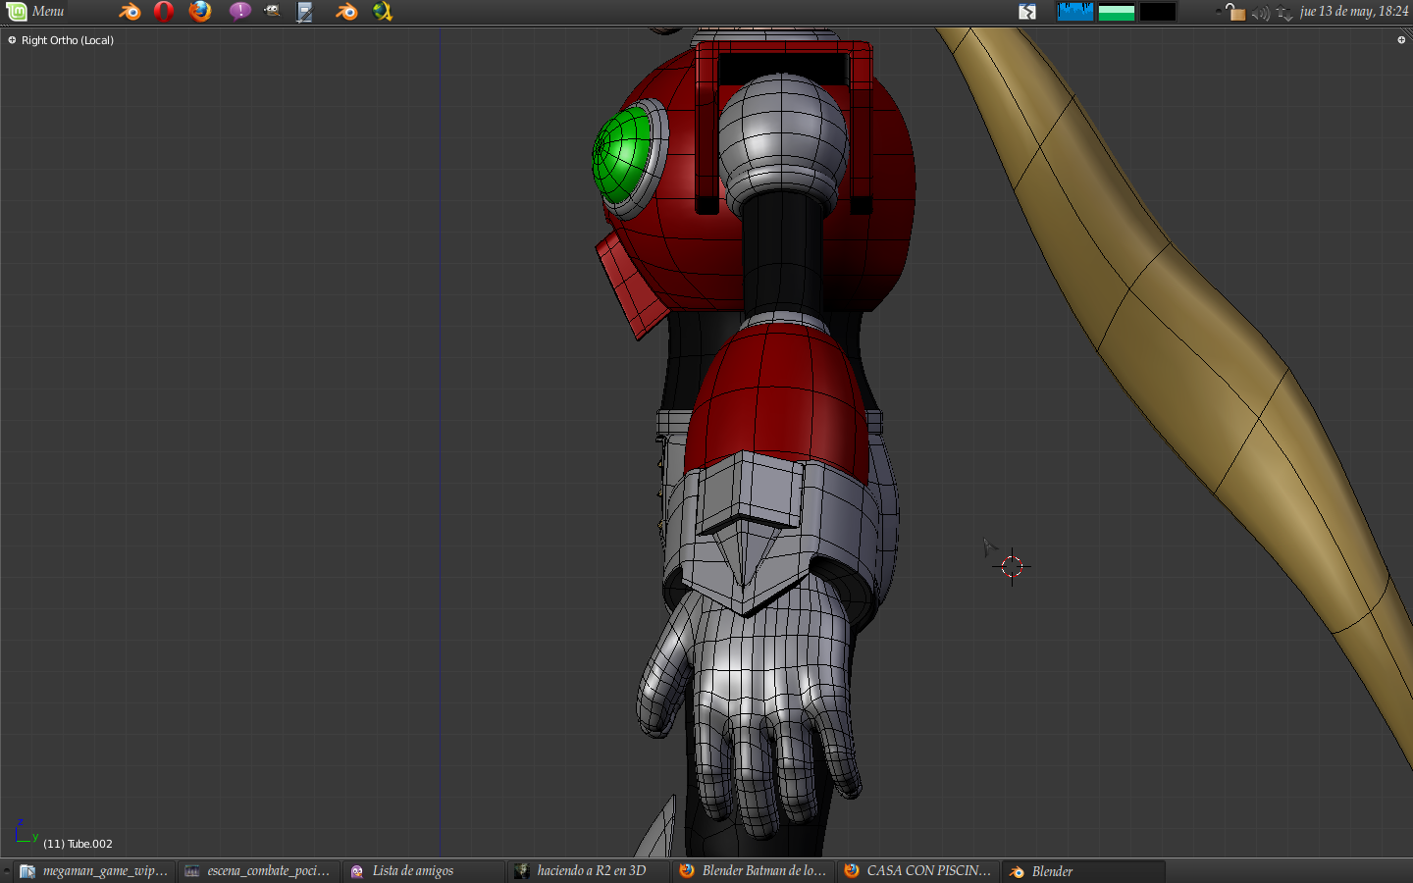
Task: Launch the Firefox browser from the panel
Action: click(x=200, y=12)
